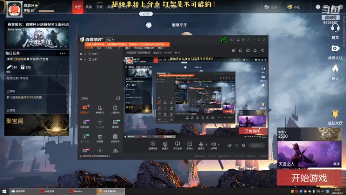Viewport: 346px width, 195px height.
Task: Select the 文本 1 source row
Action: pos(100,54)
